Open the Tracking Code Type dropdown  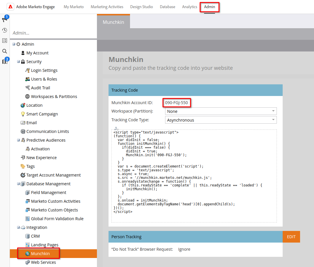[221, 120]
